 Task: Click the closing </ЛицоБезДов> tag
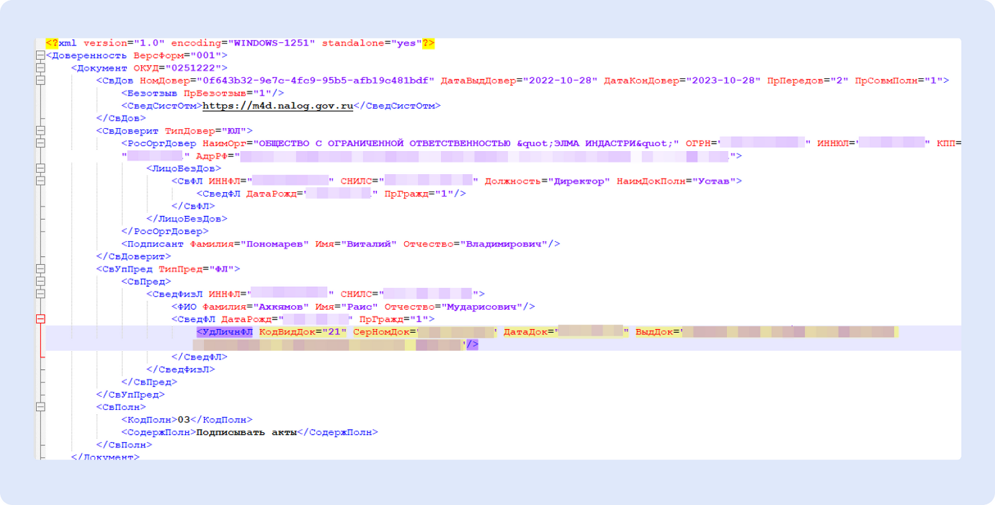[x=187, y=219]
